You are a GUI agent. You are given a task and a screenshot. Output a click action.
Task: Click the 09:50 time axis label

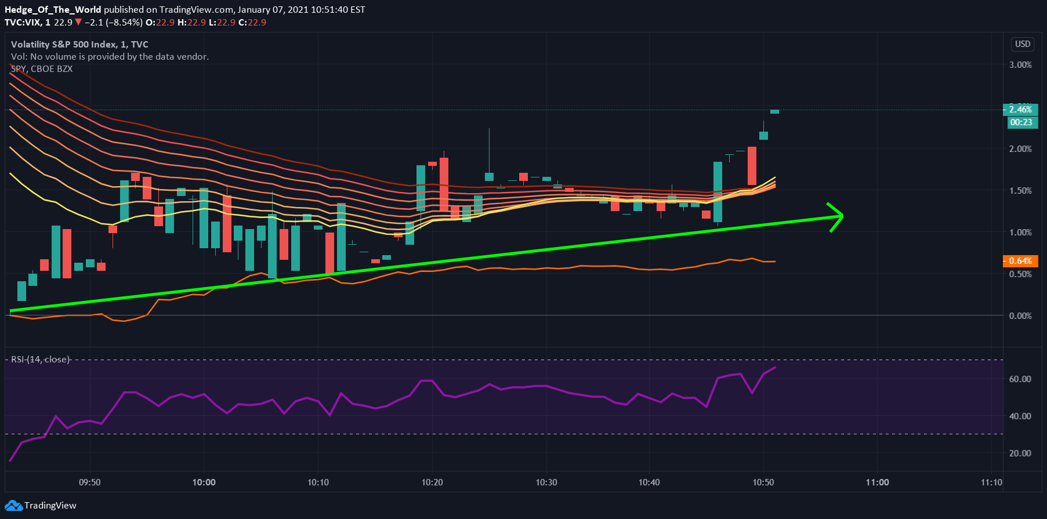tap(90, 482)
